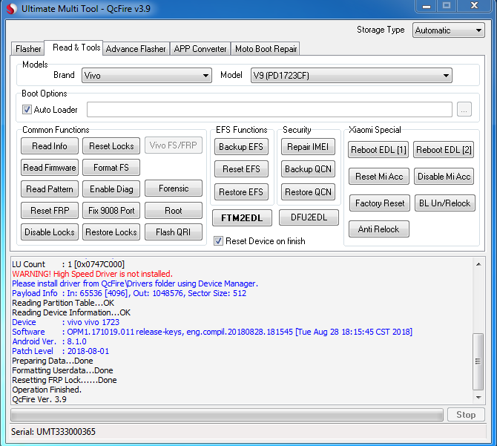
Task: Click the 'Operation Finished.' log line
Action: tap(47, 390)
